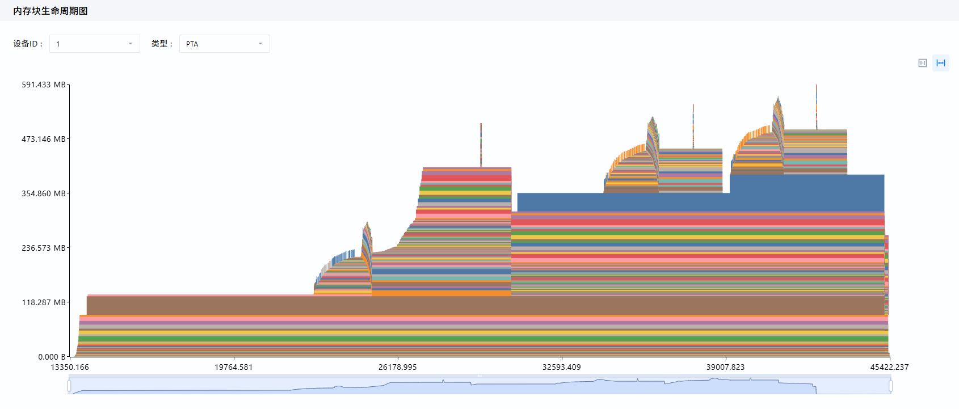Click the x-axis label 32593.409
Image resolution: width=959 pixels, height=409 pixels.
(562, 367)
